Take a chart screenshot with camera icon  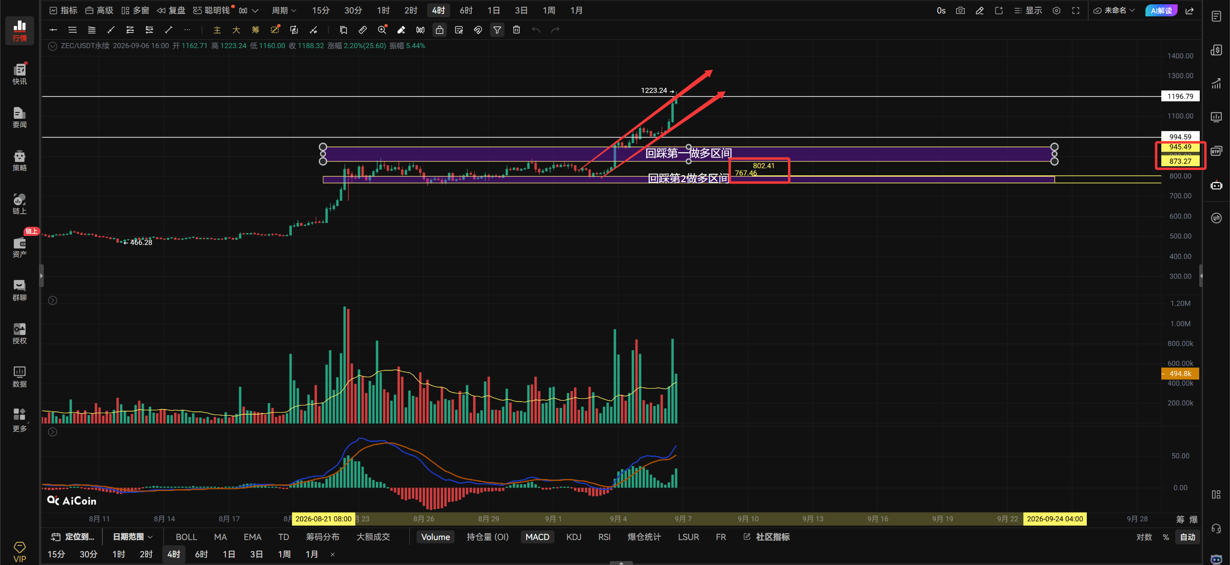pos(960,11)
